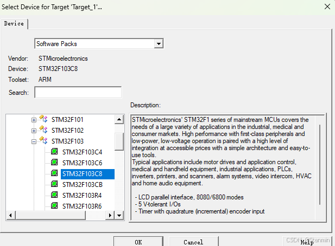Click the chip icon beside STM32F103C8
335x246 pixels.
pyautogui.click(x=54, y=173)
